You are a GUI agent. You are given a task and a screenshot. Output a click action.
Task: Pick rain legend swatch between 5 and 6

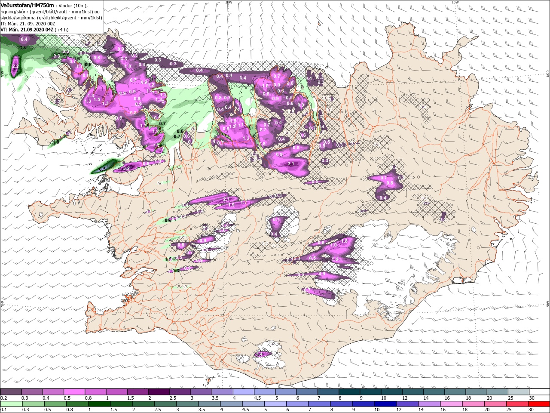click(275, 404)
